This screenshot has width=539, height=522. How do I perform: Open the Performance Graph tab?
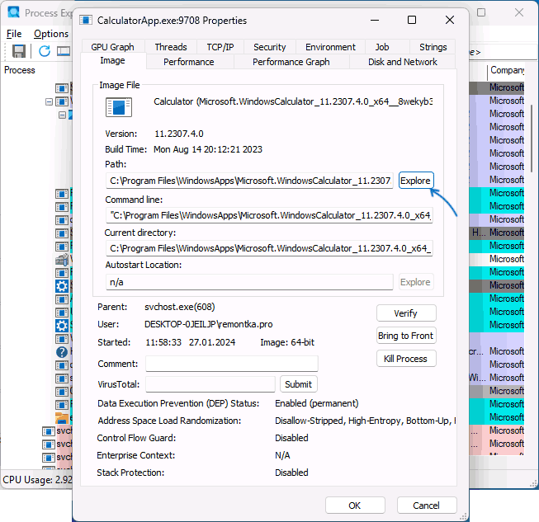coord(291,62)
